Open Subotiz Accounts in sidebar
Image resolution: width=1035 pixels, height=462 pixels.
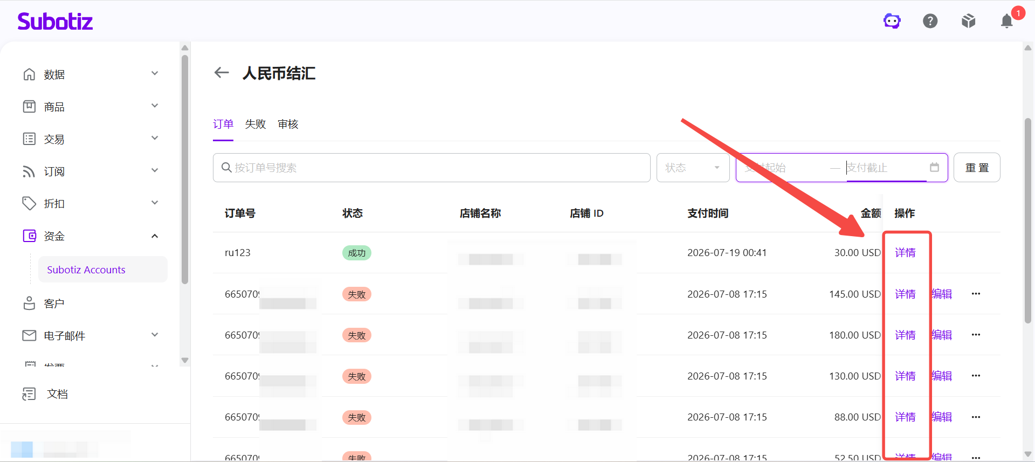(x=102, y=270)
